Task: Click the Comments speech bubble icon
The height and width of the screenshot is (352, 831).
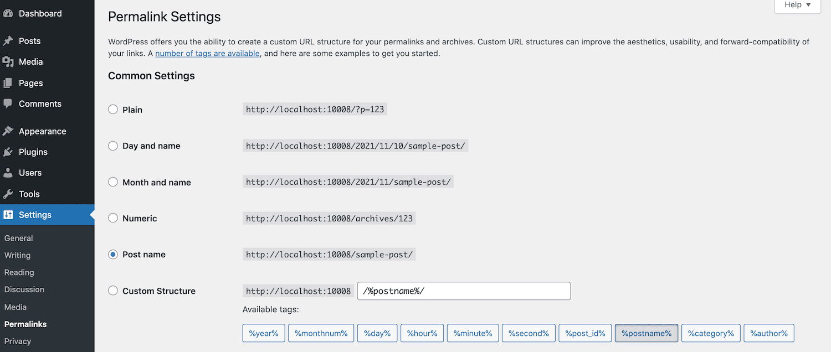Action: pyautogui.click(x=10, y=103)
